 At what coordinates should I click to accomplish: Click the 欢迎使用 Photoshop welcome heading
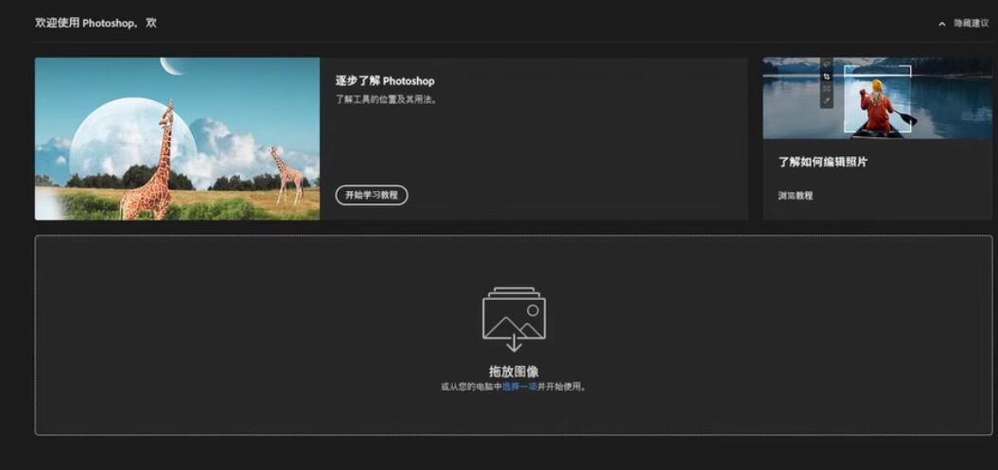tap(96, 24)
